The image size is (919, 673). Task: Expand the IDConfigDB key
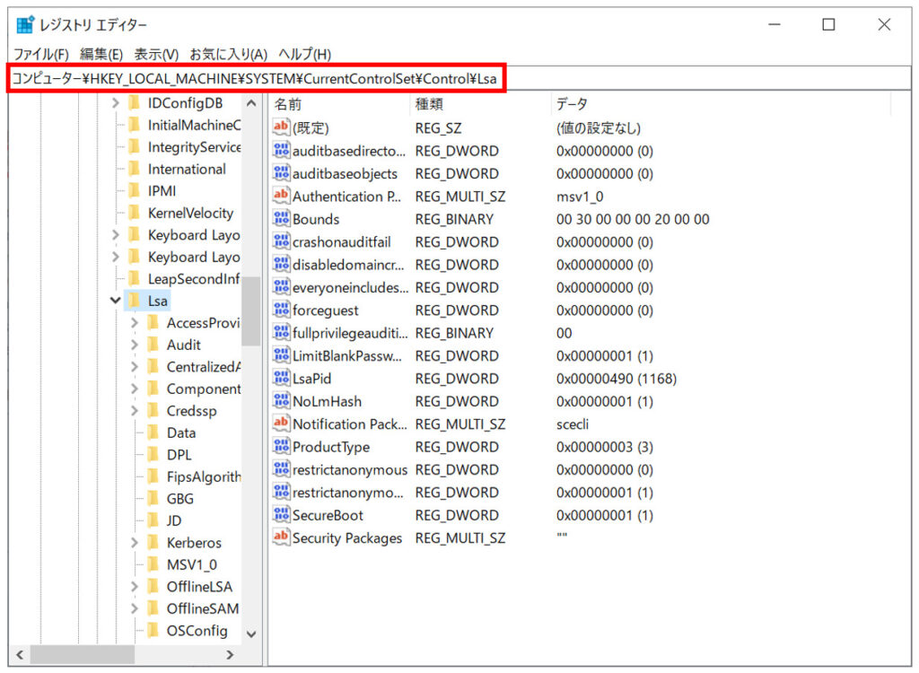tap(116, 103)
